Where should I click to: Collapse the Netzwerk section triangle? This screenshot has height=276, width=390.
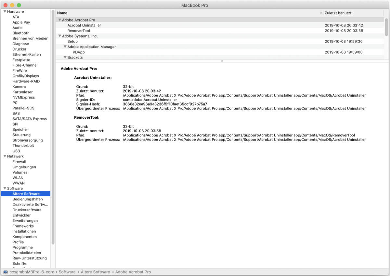coord(5,156)
